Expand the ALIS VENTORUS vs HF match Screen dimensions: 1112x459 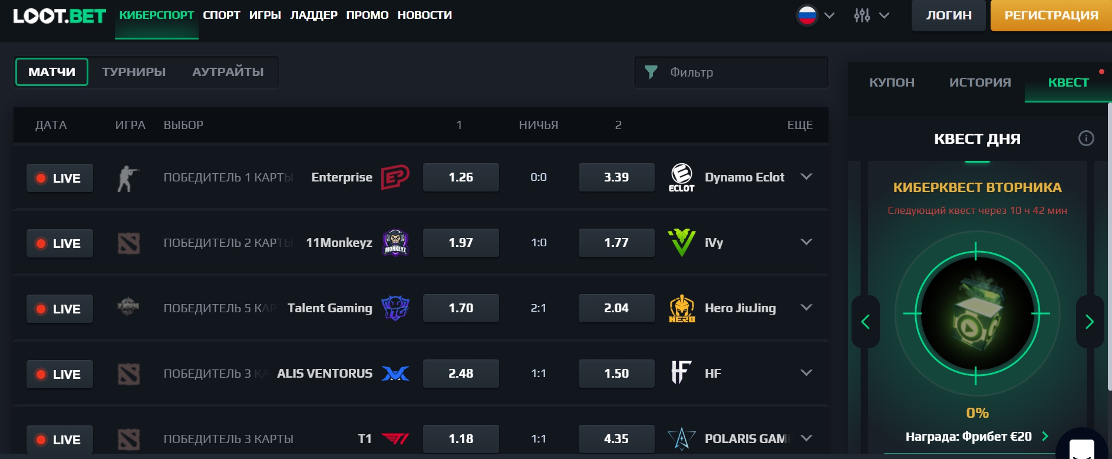coord(806,373)
